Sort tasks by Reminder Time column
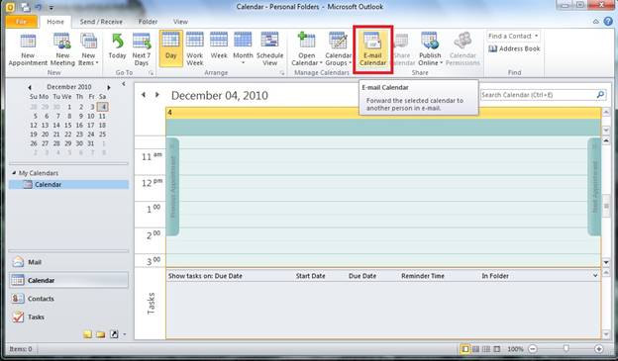Viewport: 618px width, 361px height. click(423, 276)
